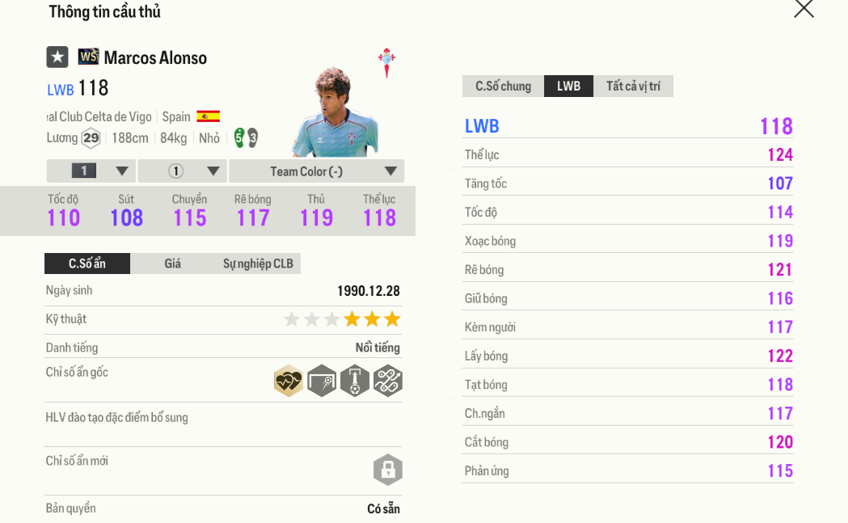Click the WS season badge icon

coord(88,57)
